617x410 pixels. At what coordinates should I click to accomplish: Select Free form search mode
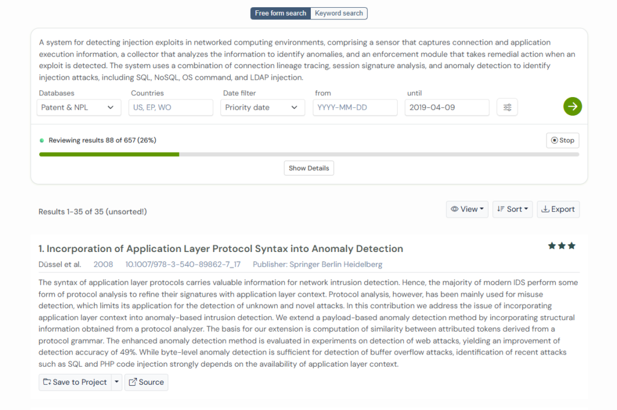[281, 13]
